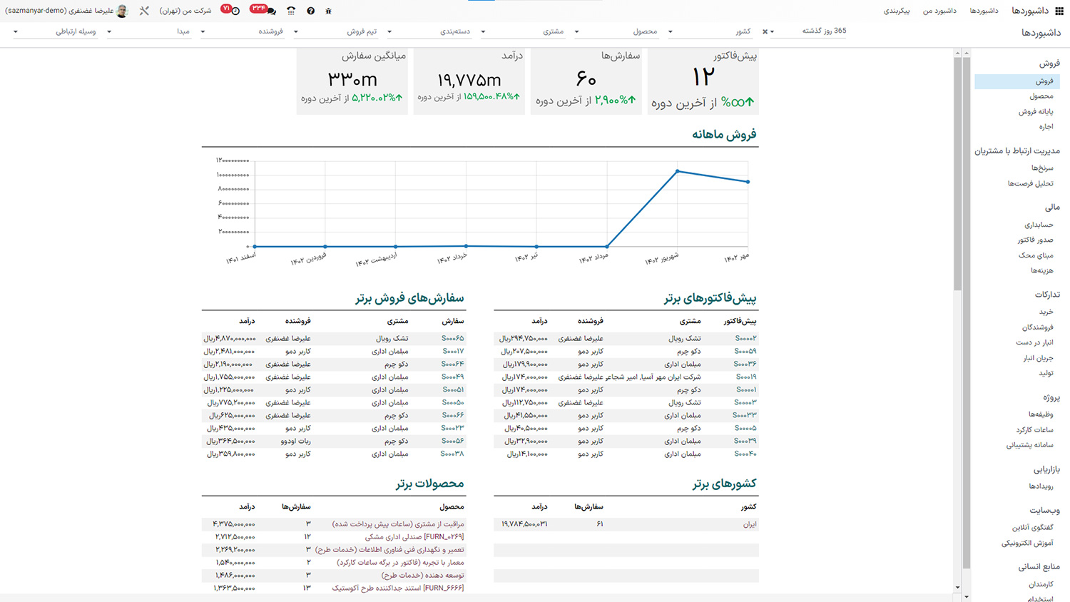Open the پیکربندی menu
This screenshot has width=1070, height=602.
click(x=897, y=11)
